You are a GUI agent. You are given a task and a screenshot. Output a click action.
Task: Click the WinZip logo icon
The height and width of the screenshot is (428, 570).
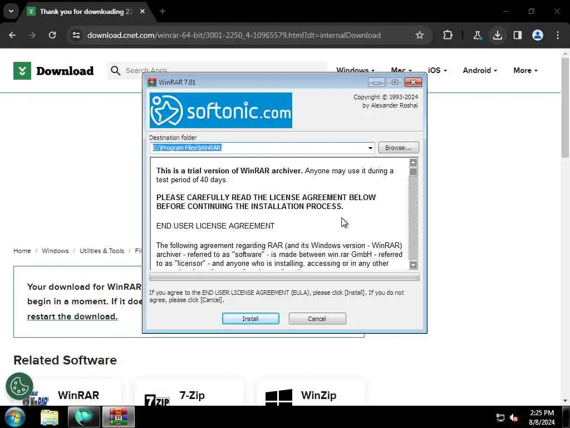279,397
